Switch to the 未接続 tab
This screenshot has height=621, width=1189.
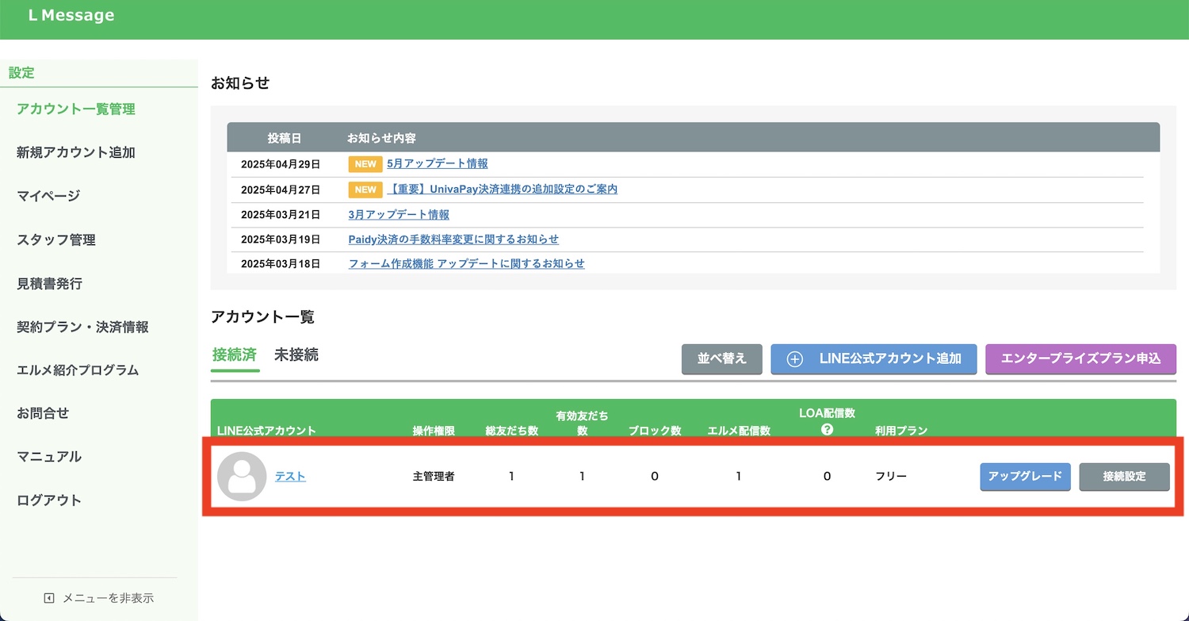coord(296,355)
